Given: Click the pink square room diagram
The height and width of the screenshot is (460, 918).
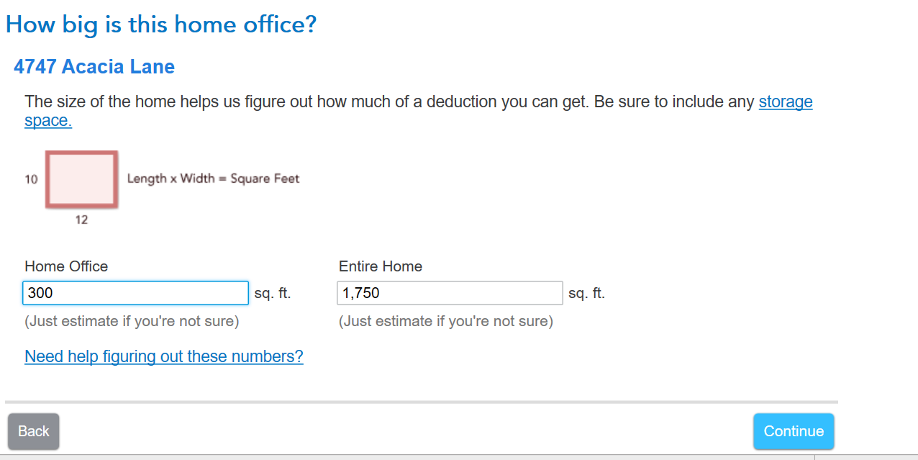Looking at the screenshot, I should [81, 179].
